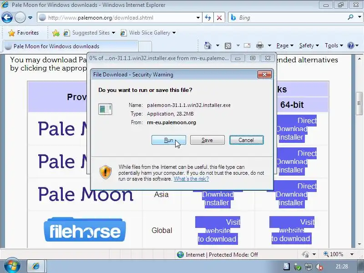
Task: Click the scrollbar down arrow
Action: pos(359,244)
